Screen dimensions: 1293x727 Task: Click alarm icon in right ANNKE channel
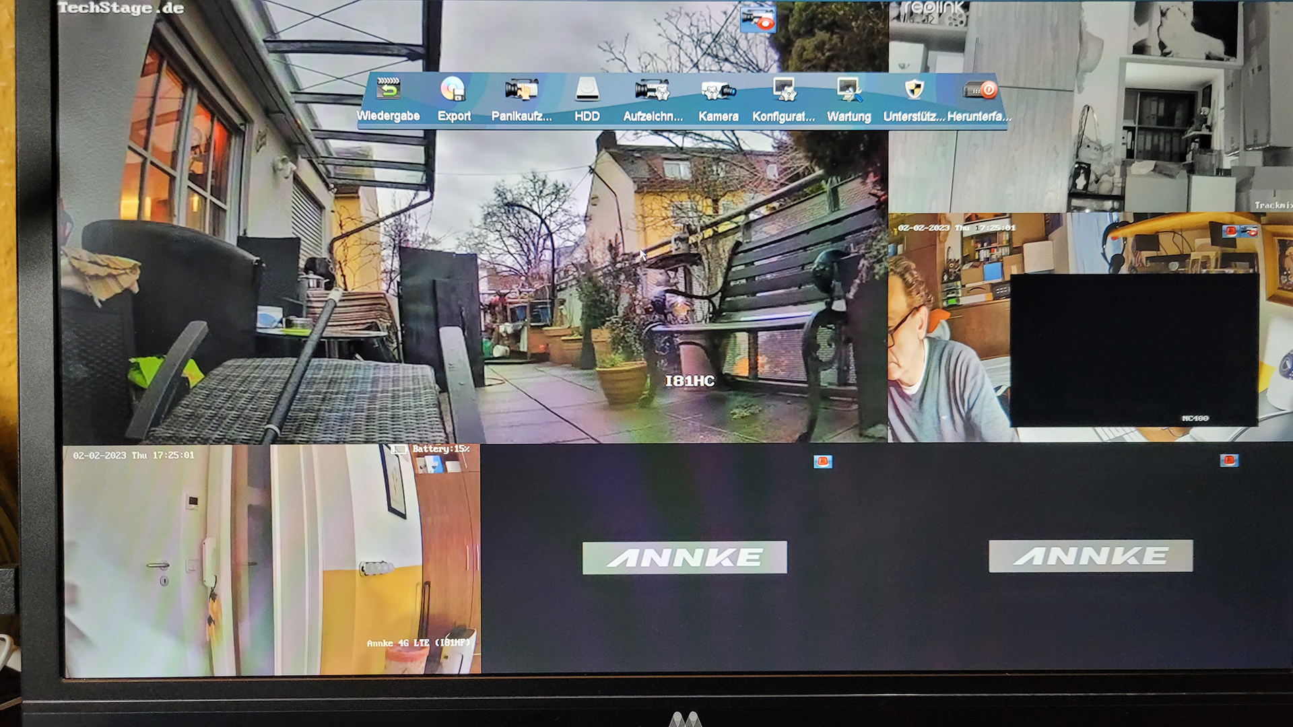1229,460
